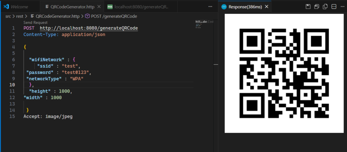Expand the src breadcrumb

8,16
